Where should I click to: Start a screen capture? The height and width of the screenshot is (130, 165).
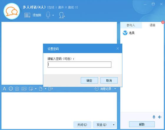(x=31, y=89)
